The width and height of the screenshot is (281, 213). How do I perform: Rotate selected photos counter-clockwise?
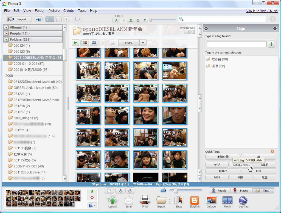point(120,190)
